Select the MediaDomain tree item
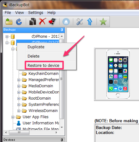The height and width of the screenshot is (142, 139). point(41,86)
